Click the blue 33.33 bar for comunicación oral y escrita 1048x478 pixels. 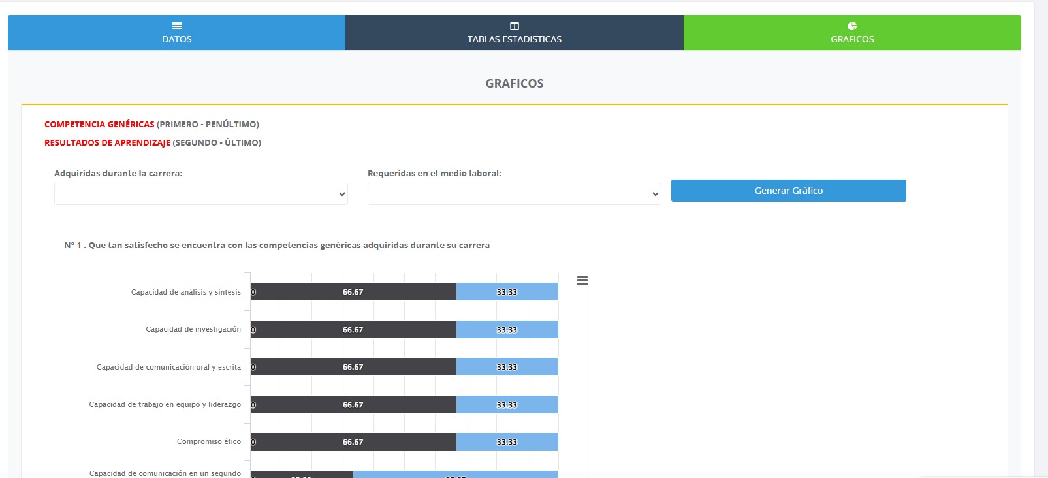point(507,367)
